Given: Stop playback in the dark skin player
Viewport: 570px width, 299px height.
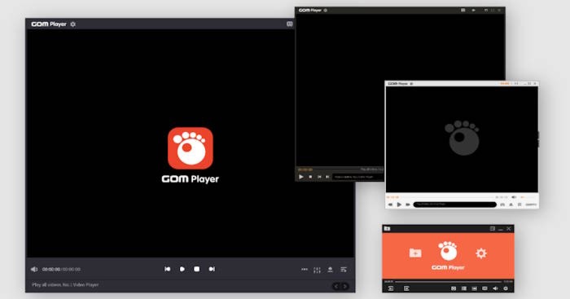Looking at the screenshot, I should click(310, 177).
